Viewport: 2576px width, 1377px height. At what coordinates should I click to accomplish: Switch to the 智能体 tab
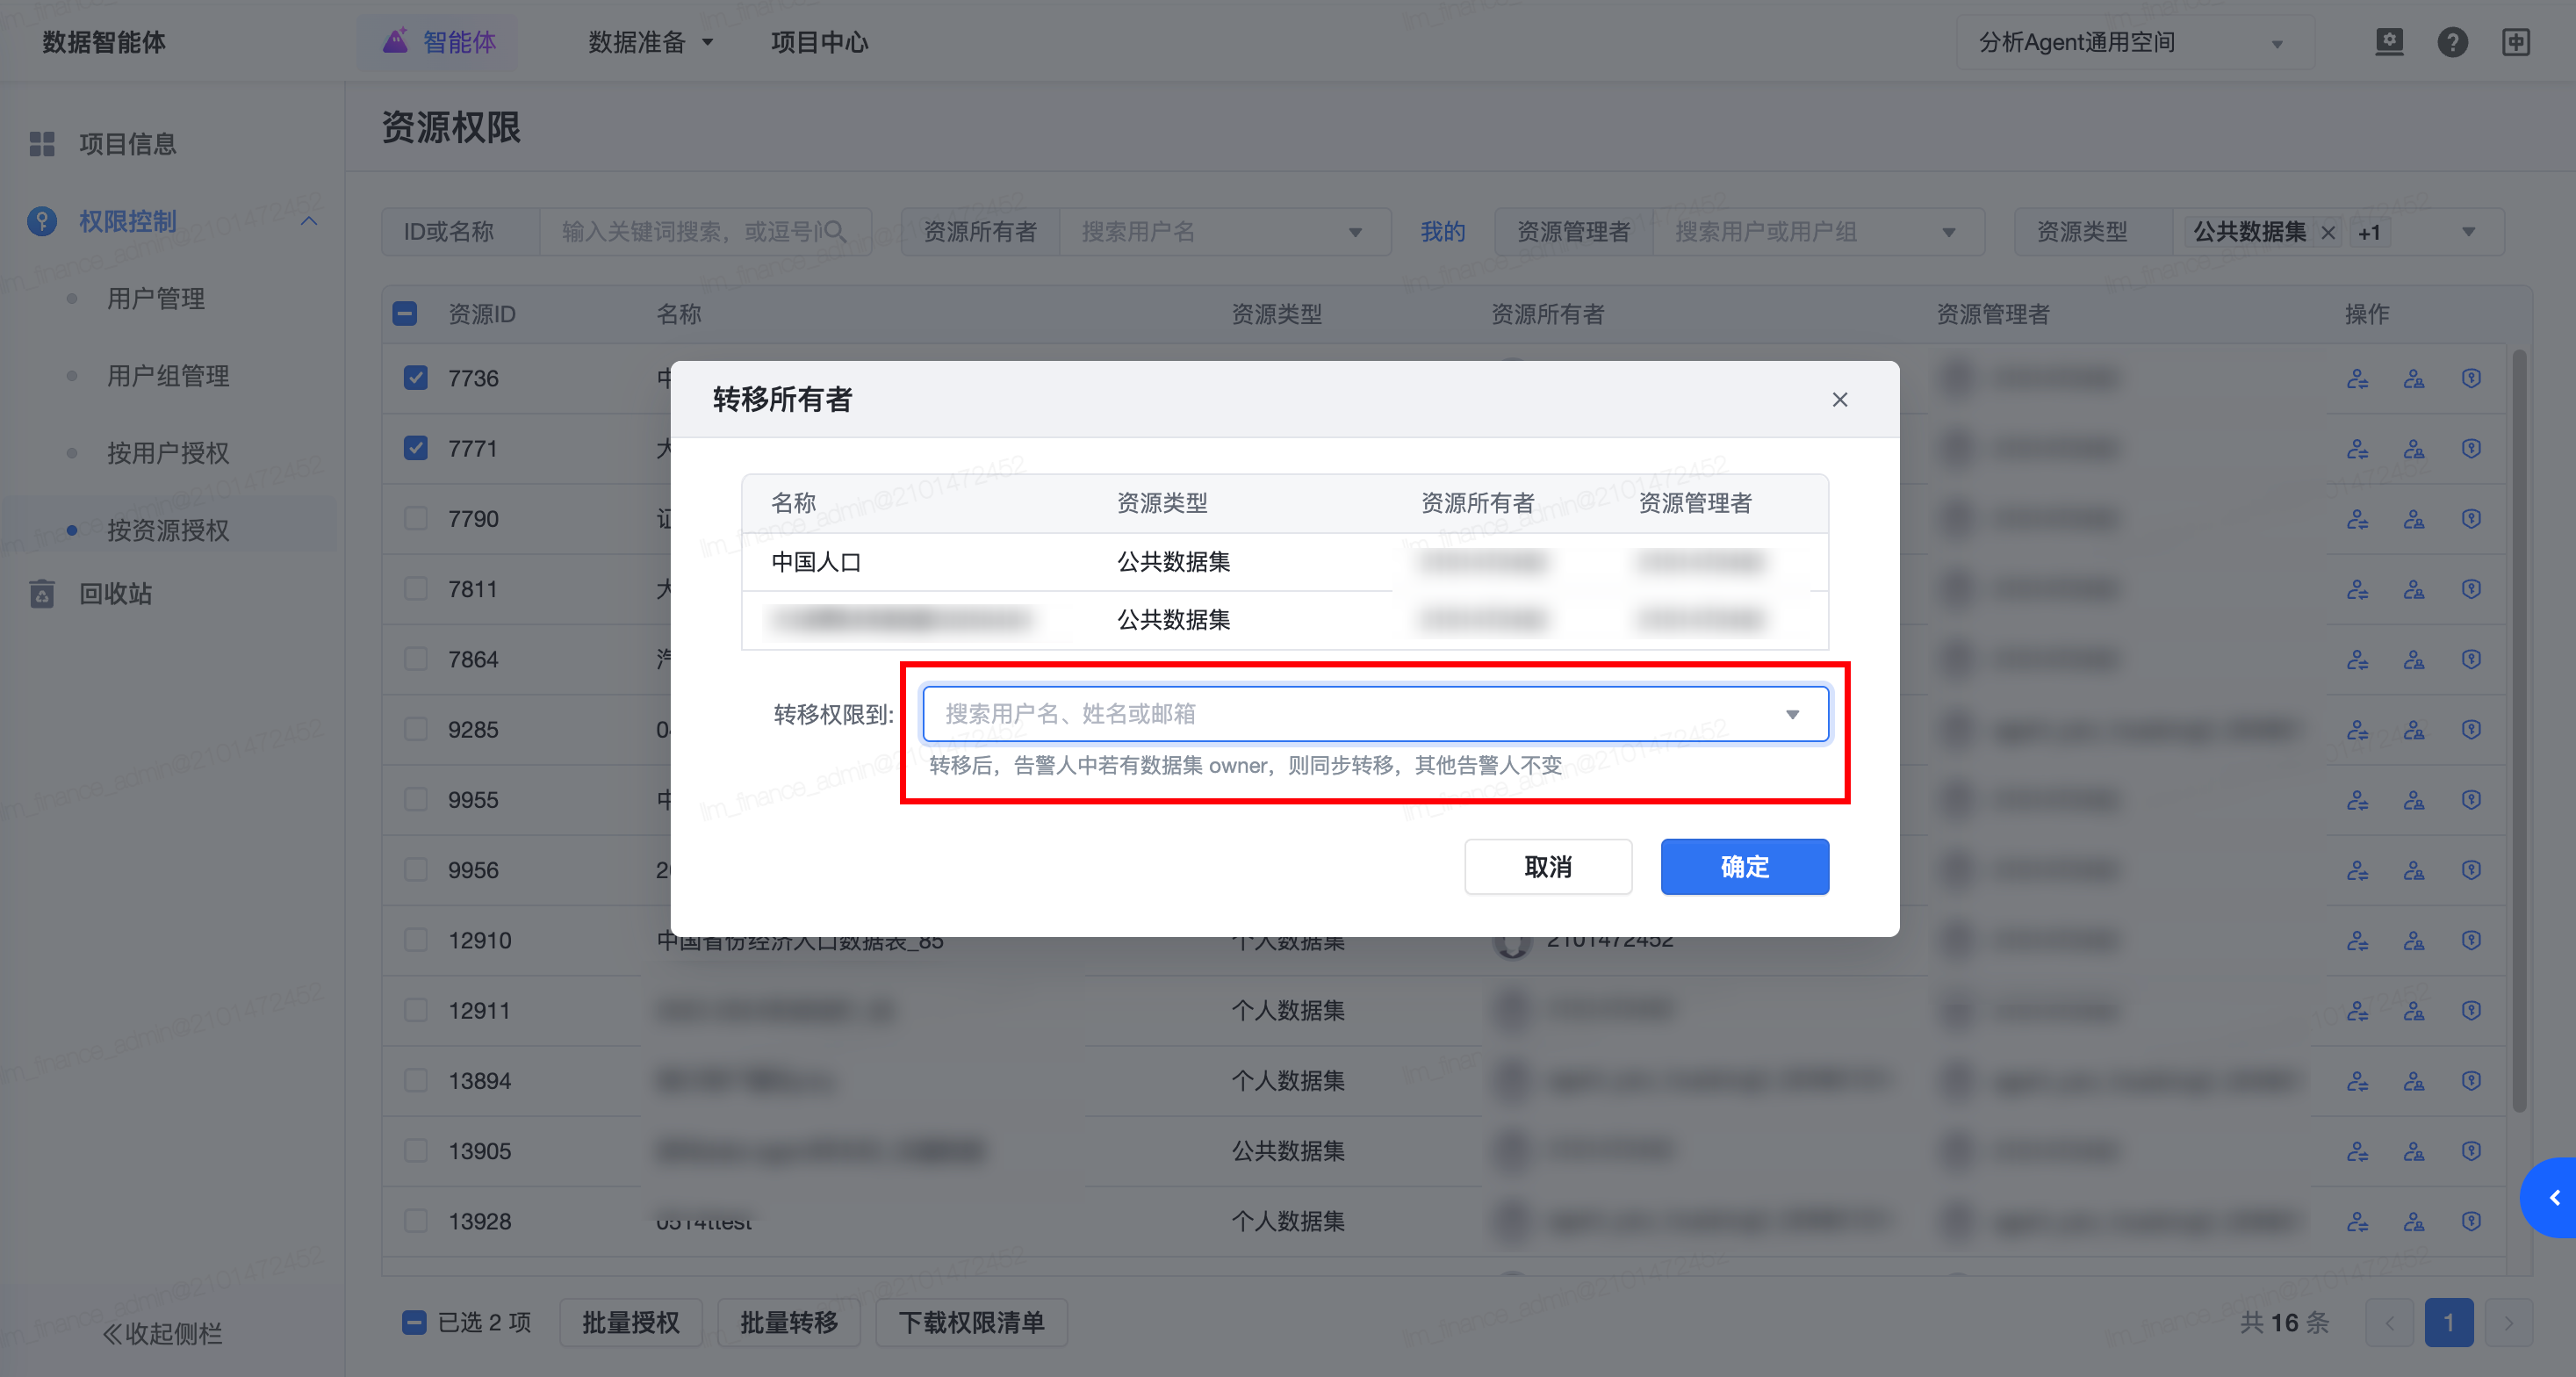439,42
